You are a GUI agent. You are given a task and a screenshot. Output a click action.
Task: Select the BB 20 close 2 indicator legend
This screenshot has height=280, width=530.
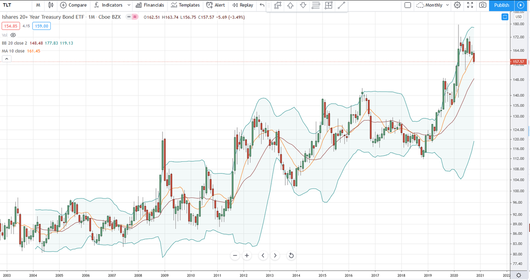coord(38,43)
